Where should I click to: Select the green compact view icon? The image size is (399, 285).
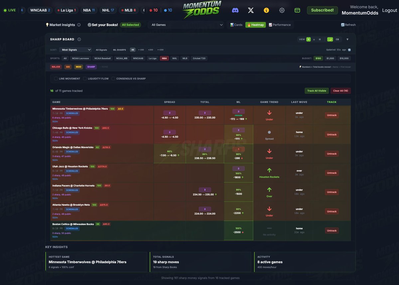(x=309, y=39)
